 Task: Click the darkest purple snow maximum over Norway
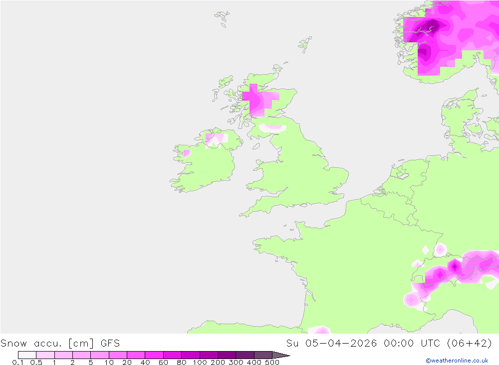[x=432, y=25]
